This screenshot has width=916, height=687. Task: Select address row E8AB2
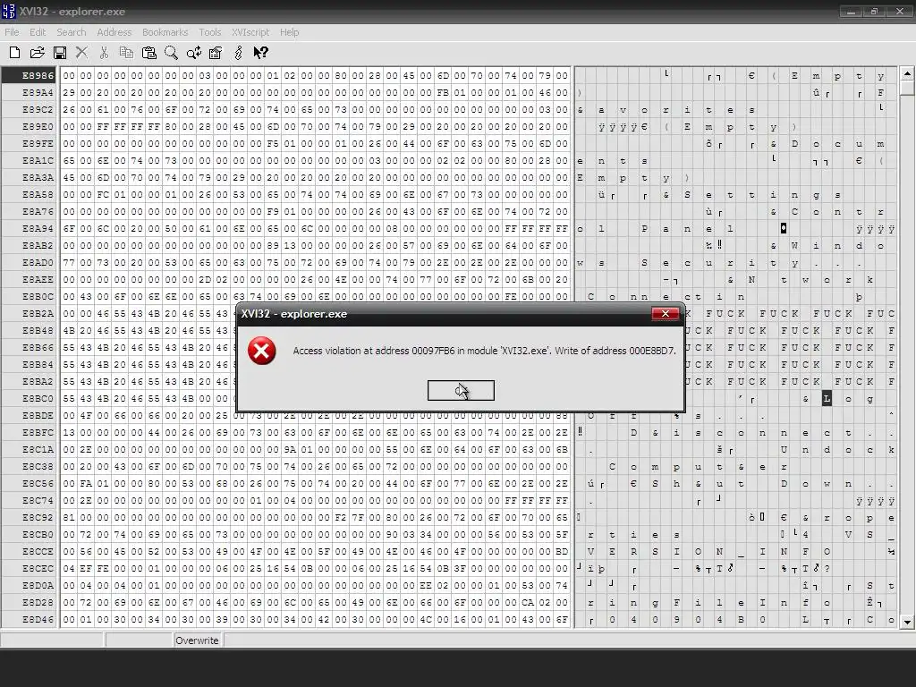(x=30, y=245)
